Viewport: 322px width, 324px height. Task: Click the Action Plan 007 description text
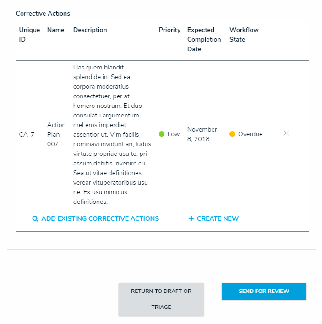[112, 134]
